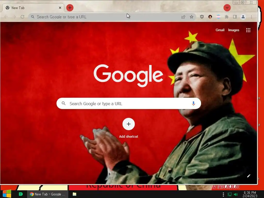Go back with the back arrow
264x198 pixels.
tap(6, 17)
